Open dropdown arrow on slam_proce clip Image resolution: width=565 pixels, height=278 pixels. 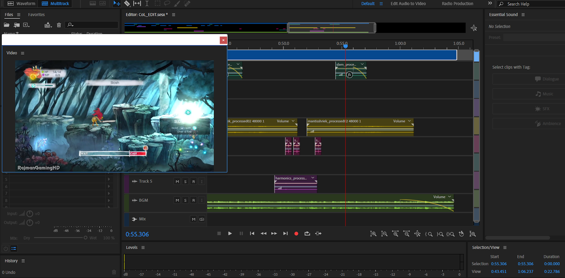click(362, 64)
